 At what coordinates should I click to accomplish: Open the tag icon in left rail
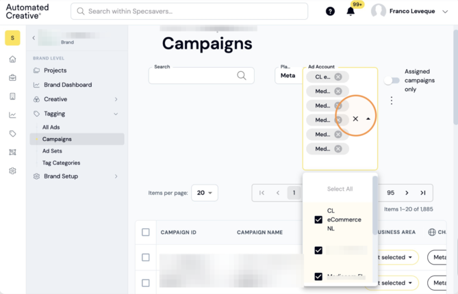(12, 133)
